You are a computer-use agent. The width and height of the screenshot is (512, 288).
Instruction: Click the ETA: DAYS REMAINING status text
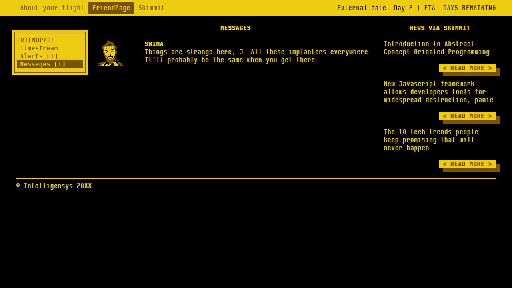460,8
